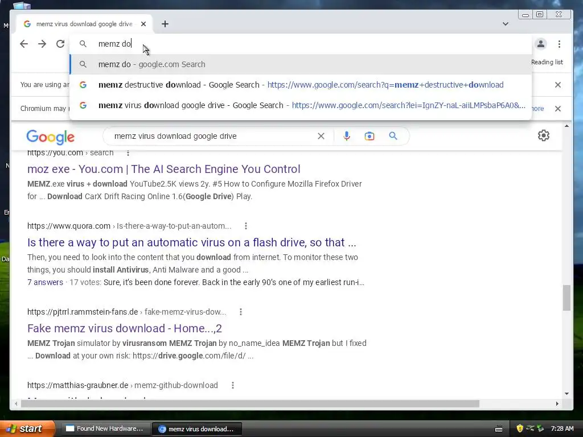583x437 pixels.
Task: Open the network connection tray icon
Action: point(530,428)
